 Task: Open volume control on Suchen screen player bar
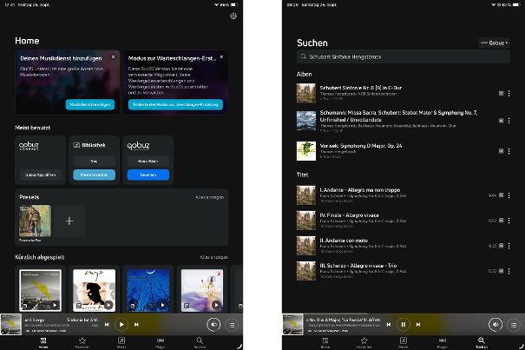tap(495, 325)
